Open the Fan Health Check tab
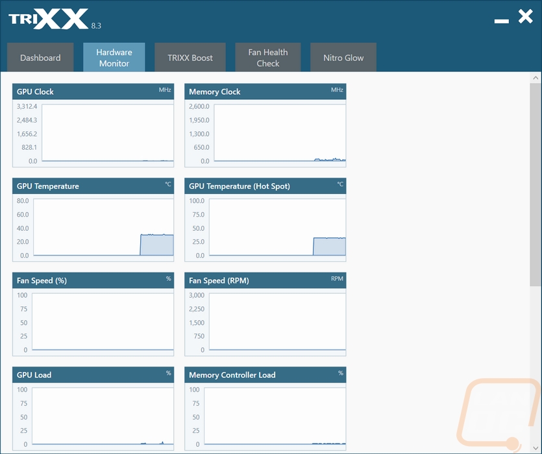Screen dimensions: 542x454 (x=268, y=57)
